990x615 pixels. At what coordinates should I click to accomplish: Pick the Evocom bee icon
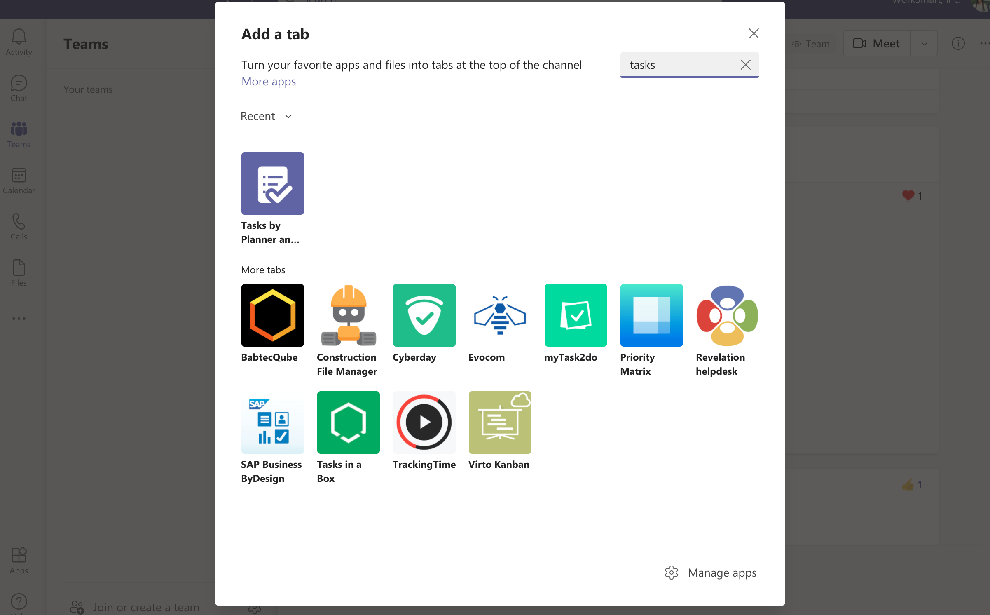(500, 315)
